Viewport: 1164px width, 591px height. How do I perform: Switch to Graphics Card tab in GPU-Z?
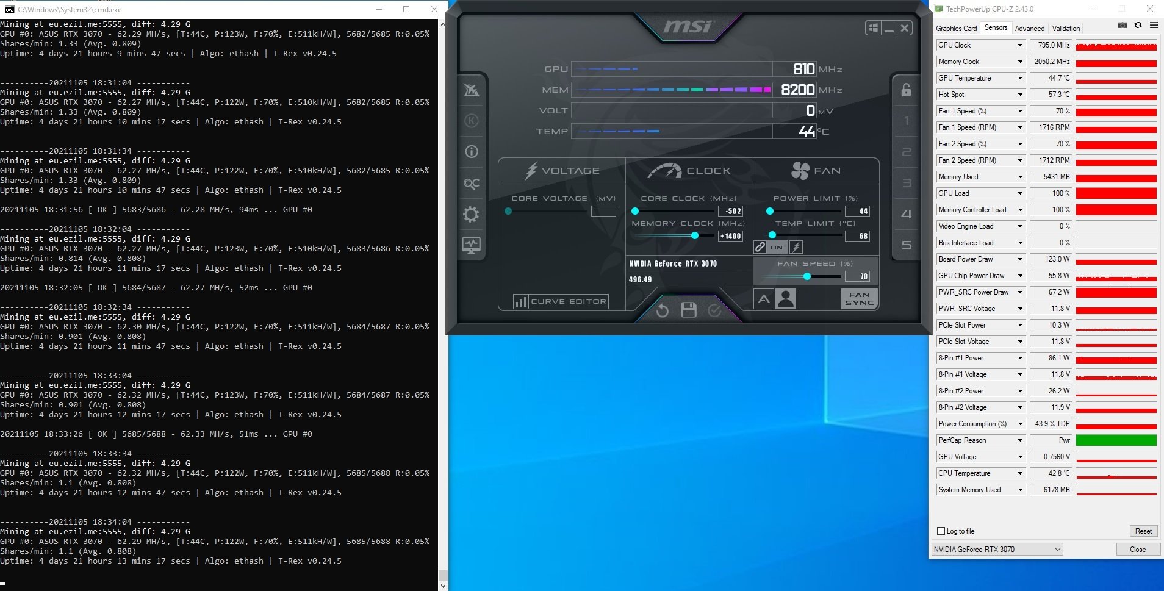pos(956,29)
